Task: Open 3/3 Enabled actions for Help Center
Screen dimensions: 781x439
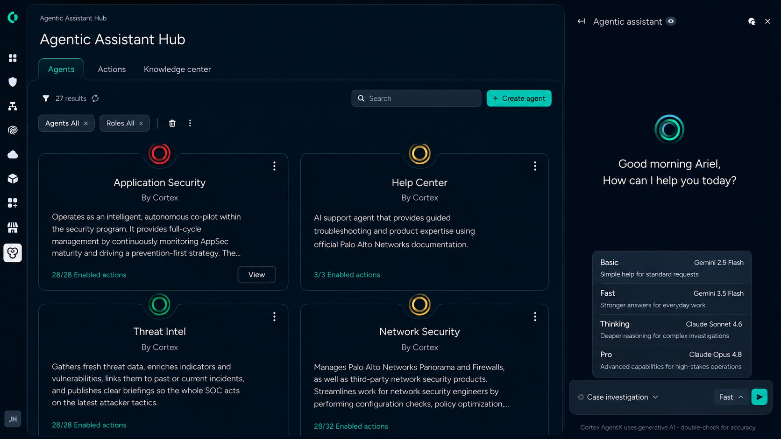Action: [347, 275]
